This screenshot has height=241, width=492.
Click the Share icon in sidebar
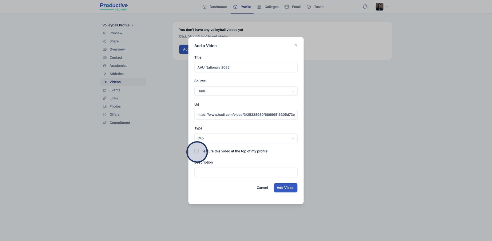105,41
